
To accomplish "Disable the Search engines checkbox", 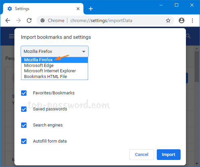I will click(24, 125).
